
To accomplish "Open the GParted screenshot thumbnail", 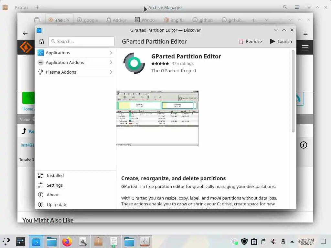I will coord(157,118).
